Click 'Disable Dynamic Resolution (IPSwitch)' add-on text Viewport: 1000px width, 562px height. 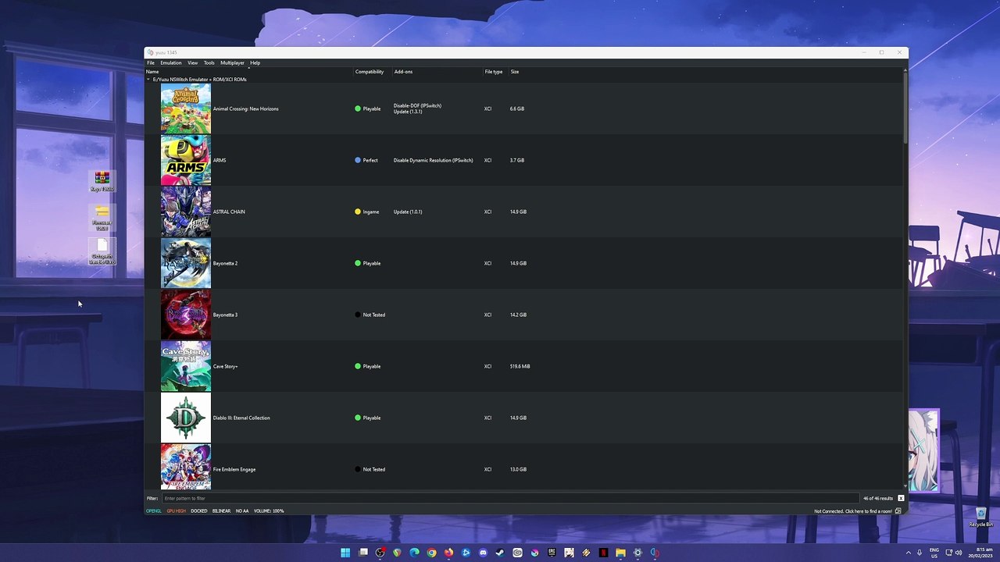[433, 161]
